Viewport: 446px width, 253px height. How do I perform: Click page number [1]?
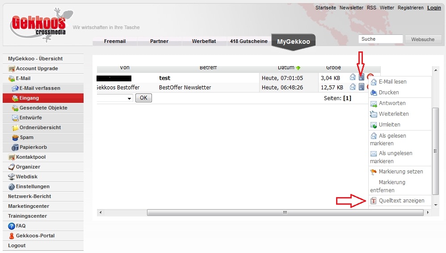(347, 98)
